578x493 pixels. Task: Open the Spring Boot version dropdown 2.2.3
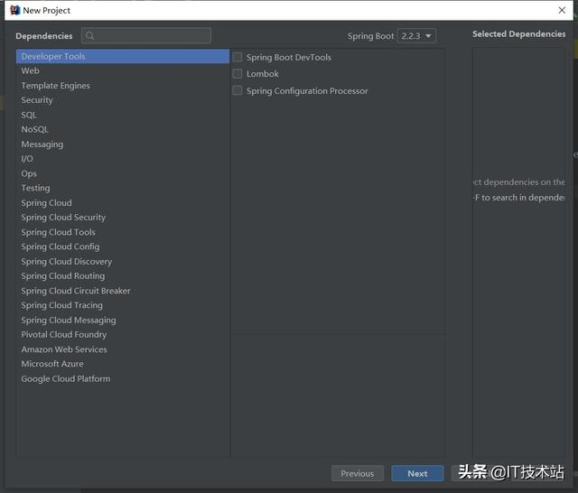coord(416,36)
